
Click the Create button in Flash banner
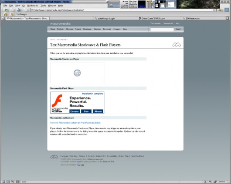pyautogui.click(x=75, y=112)
